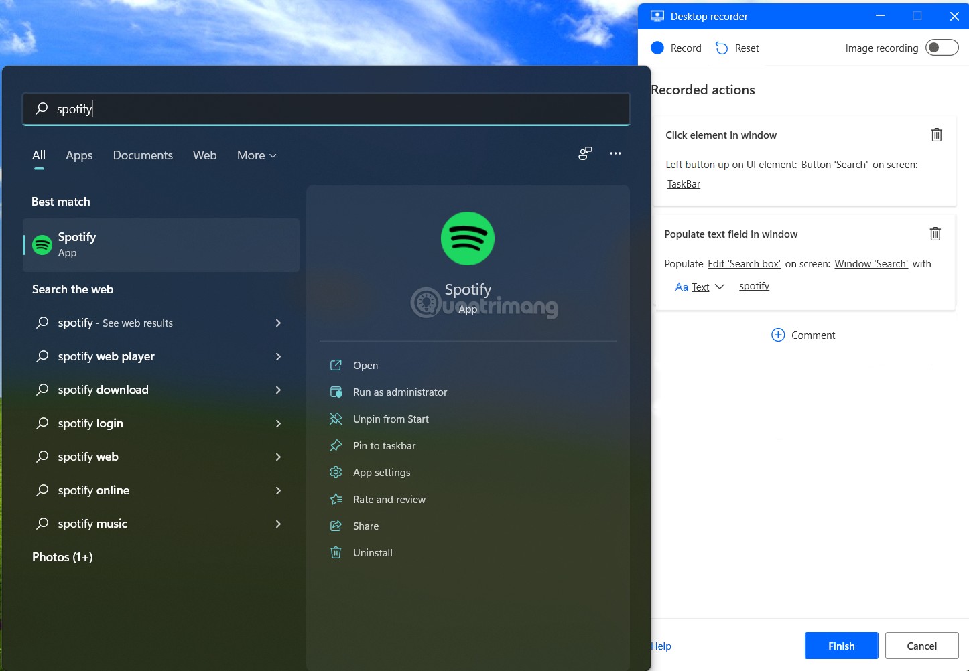Expand arrow for 'spotify music'
Viewport: 969px width, 671px height.
(278, 524)
